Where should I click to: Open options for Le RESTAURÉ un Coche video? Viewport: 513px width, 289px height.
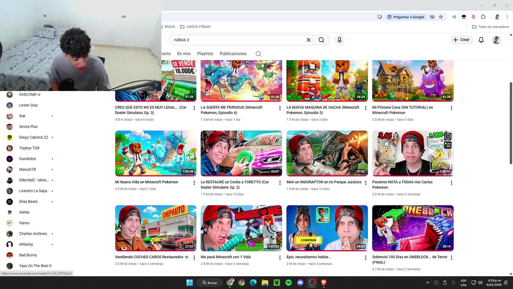tap(280, 183)
